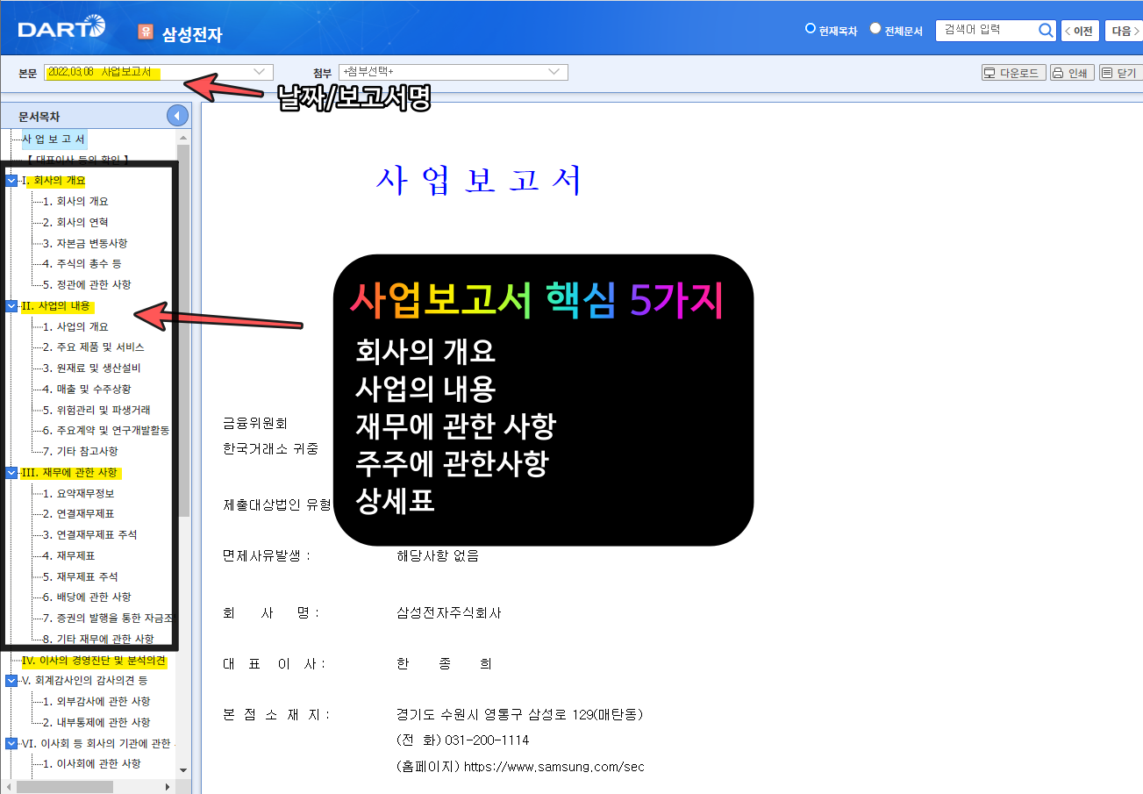Click the https://www.samsung.com/sec homepage text
Image resolution: width=1143 pixels, height=794 pixels.
(554, 767)
